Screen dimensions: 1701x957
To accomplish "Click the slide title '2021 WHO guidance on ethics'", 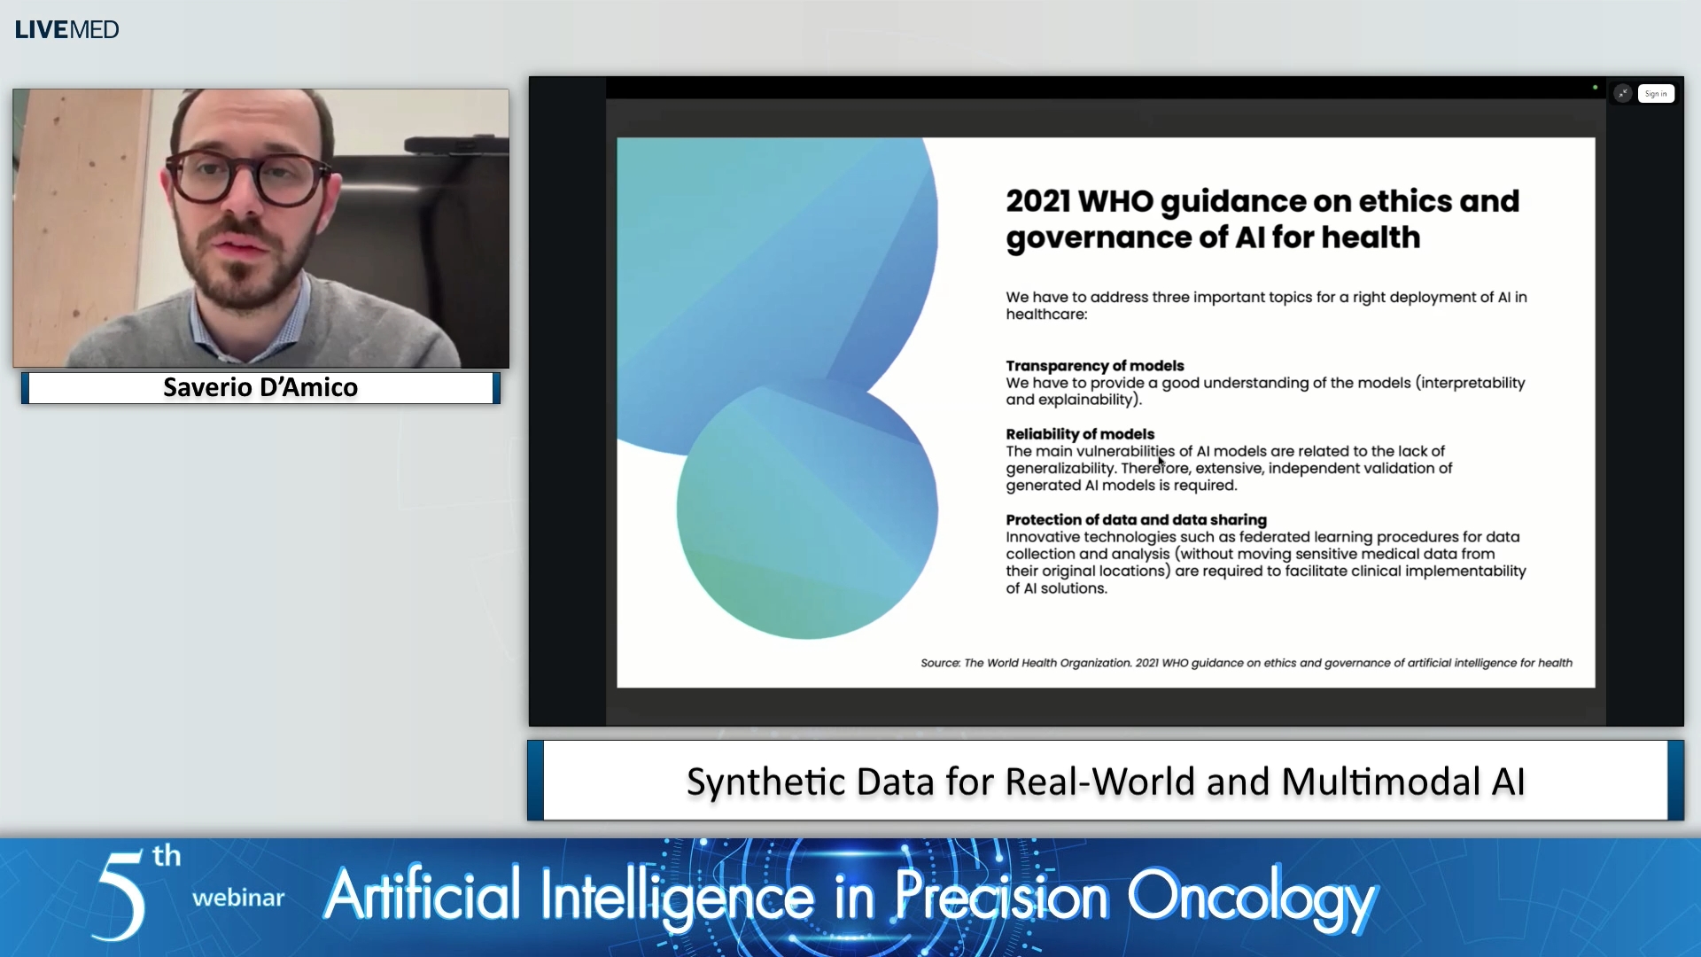I will click(x=1262, y=219).
